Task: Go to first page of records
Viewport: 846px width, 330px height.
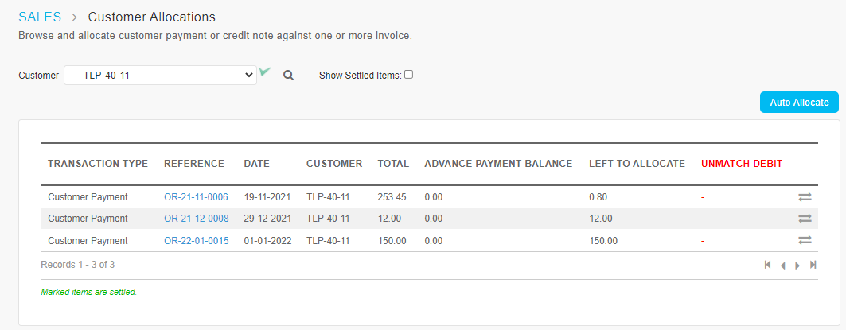Action: pos(768,265)
